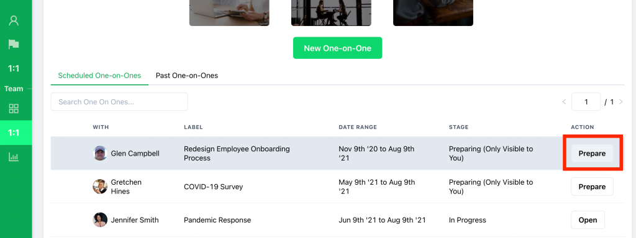Click Prepare for Gretchen Hines's COVID-19 Survey

[x=592, y=187]
